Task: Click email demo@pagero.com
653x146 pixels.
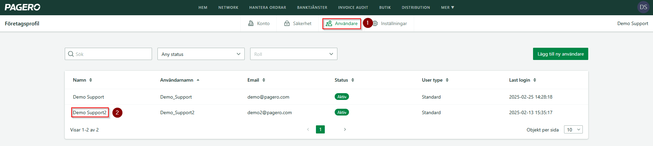Action: (268, 97)
